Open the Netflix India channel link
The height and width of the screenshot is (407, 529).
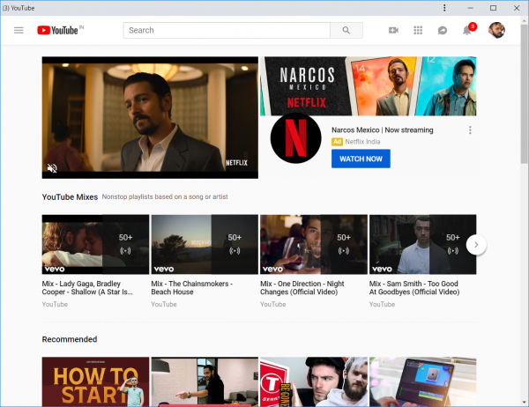tap(362, 142)
